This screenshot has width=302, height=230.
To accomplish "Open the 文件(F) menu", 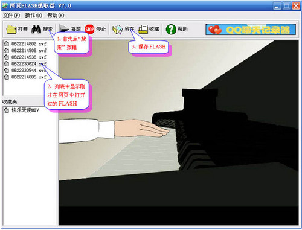I will [11, 15].
